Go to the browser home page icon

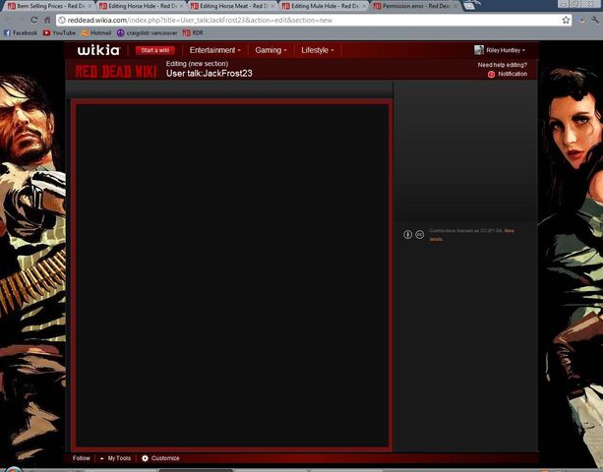pyautogui.click(x=47, y=20)
